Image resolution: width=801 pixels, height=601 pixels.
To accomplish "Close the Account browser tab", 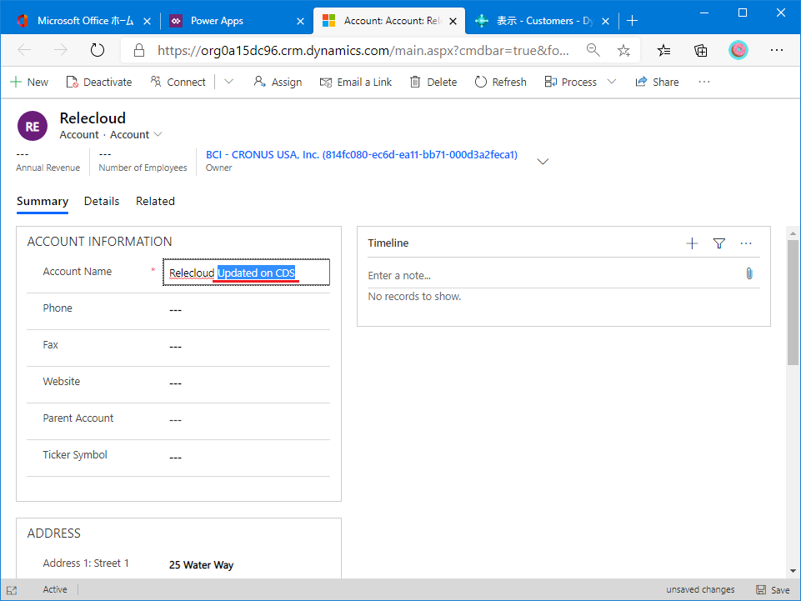I will pos(453,21).
